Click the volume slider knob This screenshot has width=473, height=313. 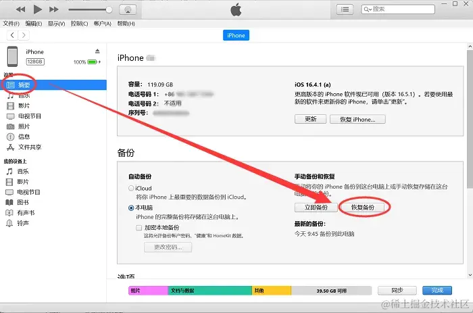click(x=109, y=9)
